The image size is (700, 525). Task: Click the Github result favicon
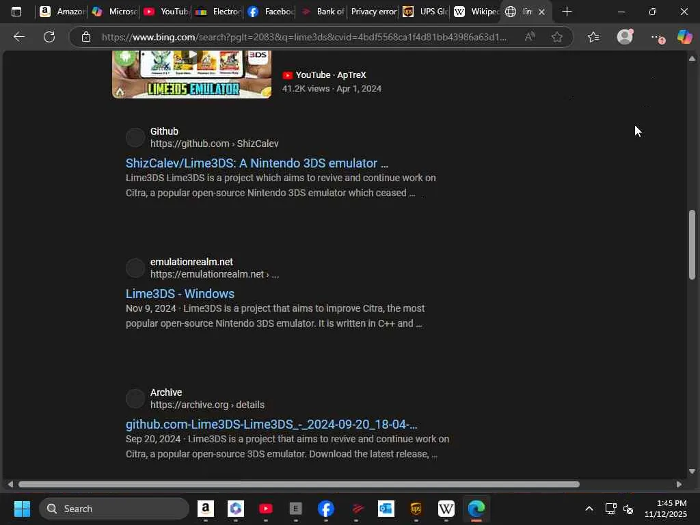point(135,137)
